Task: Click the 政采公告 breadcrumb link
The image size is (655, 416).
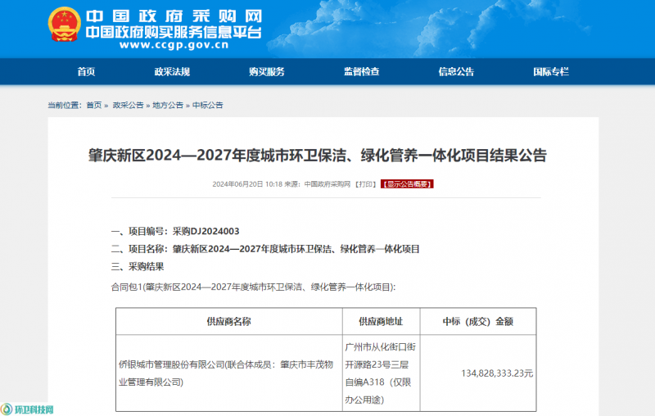Action: click(128, 106)
